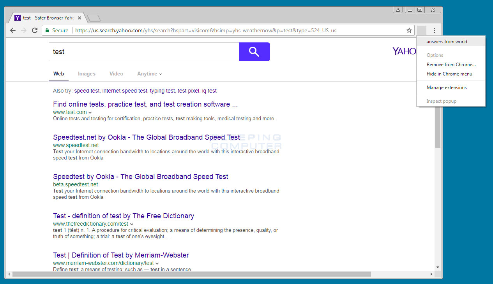
Task: Select Manage extensions from the menu
Action: tap(446, 88)
